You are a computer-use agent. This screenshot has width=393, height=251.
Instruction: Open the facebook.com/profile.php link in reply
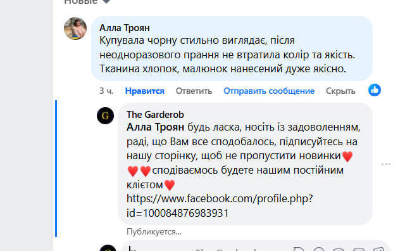220,206
